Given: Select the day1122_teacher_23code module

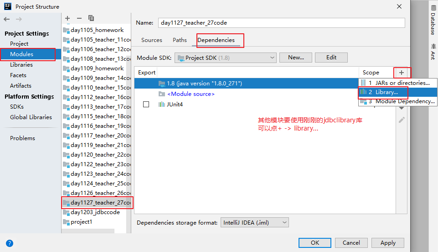Looking at the screenshot, I should (96, 164).
